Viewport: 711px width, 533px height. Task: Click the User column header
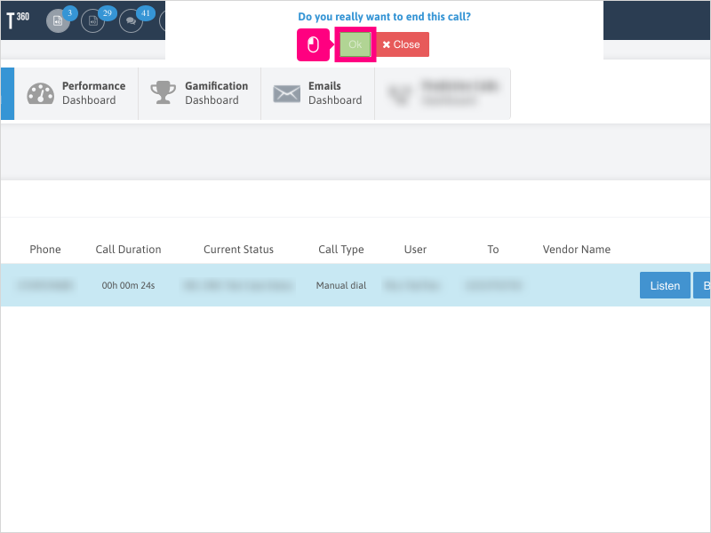pos(415,250)
